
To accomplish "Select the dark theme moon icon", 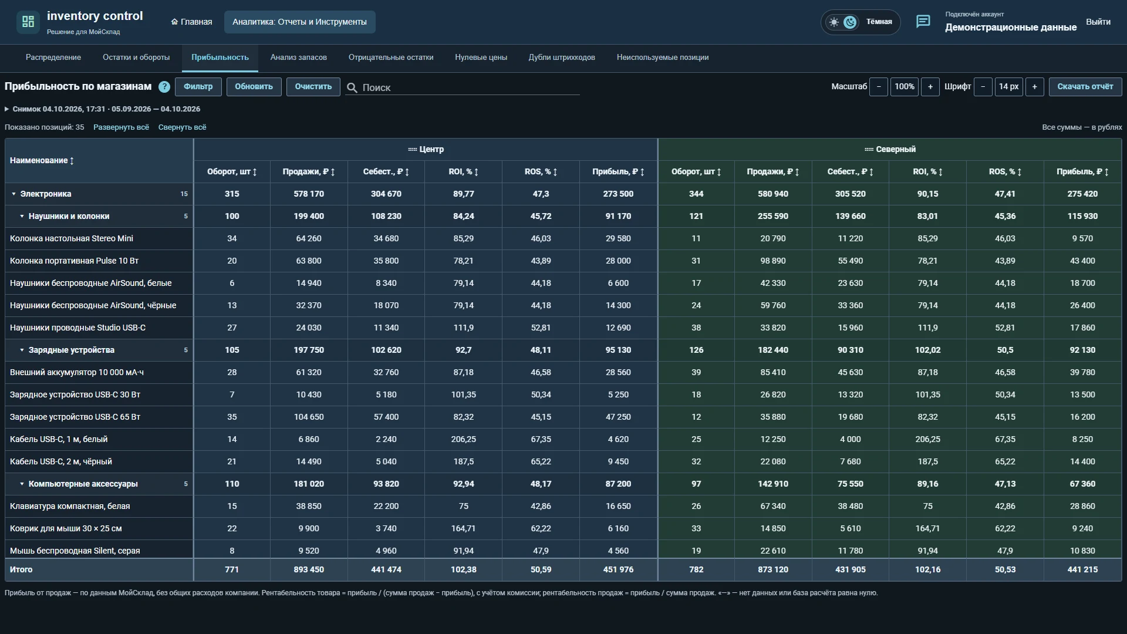I will (850, 22).
